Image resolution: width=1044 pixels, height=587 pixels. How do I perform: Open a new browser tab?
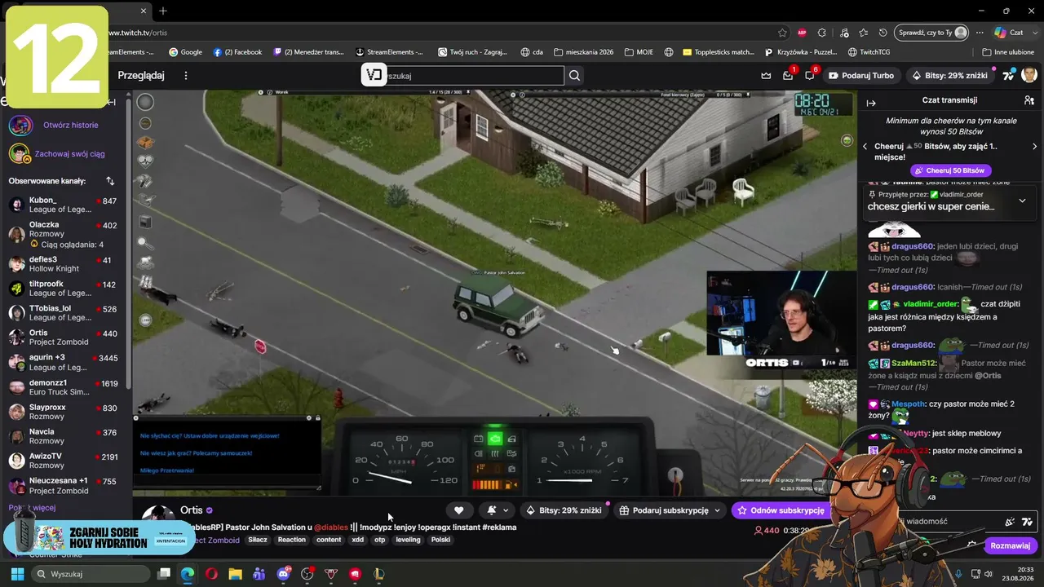click(163, 11)
